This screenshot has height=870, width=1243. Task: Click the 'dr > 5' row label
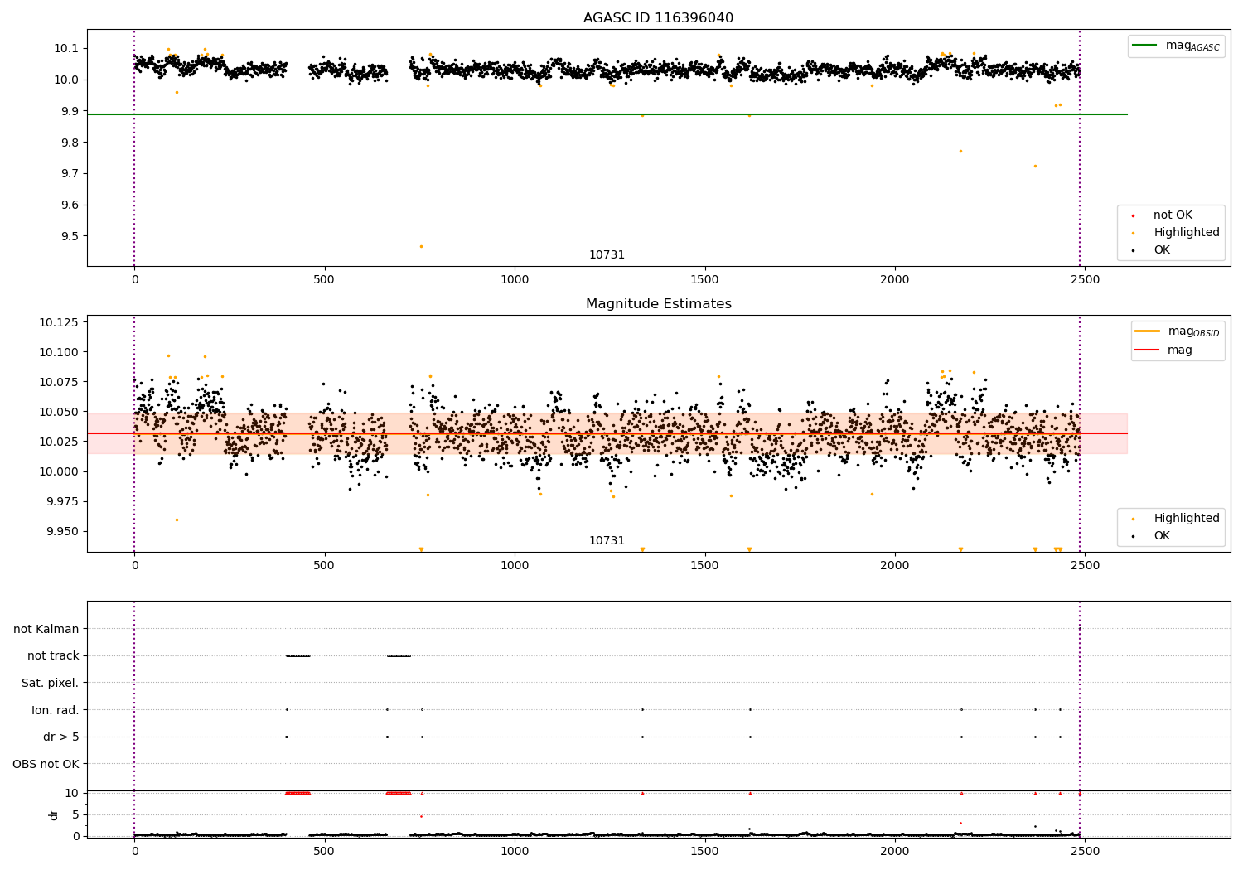pos(61,737)
